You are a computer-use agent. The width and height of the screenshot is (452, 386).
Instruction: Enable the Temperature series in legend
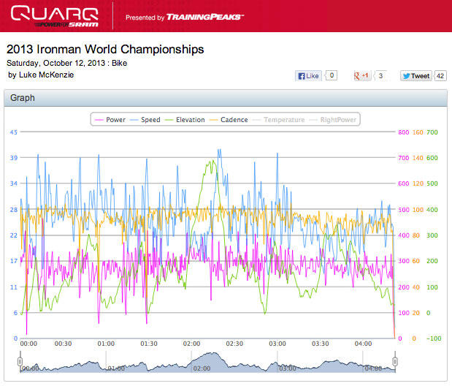click(278, 120)
